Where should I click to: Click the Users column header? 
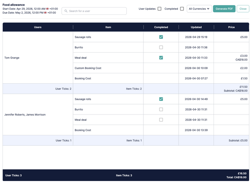(38, 27)
